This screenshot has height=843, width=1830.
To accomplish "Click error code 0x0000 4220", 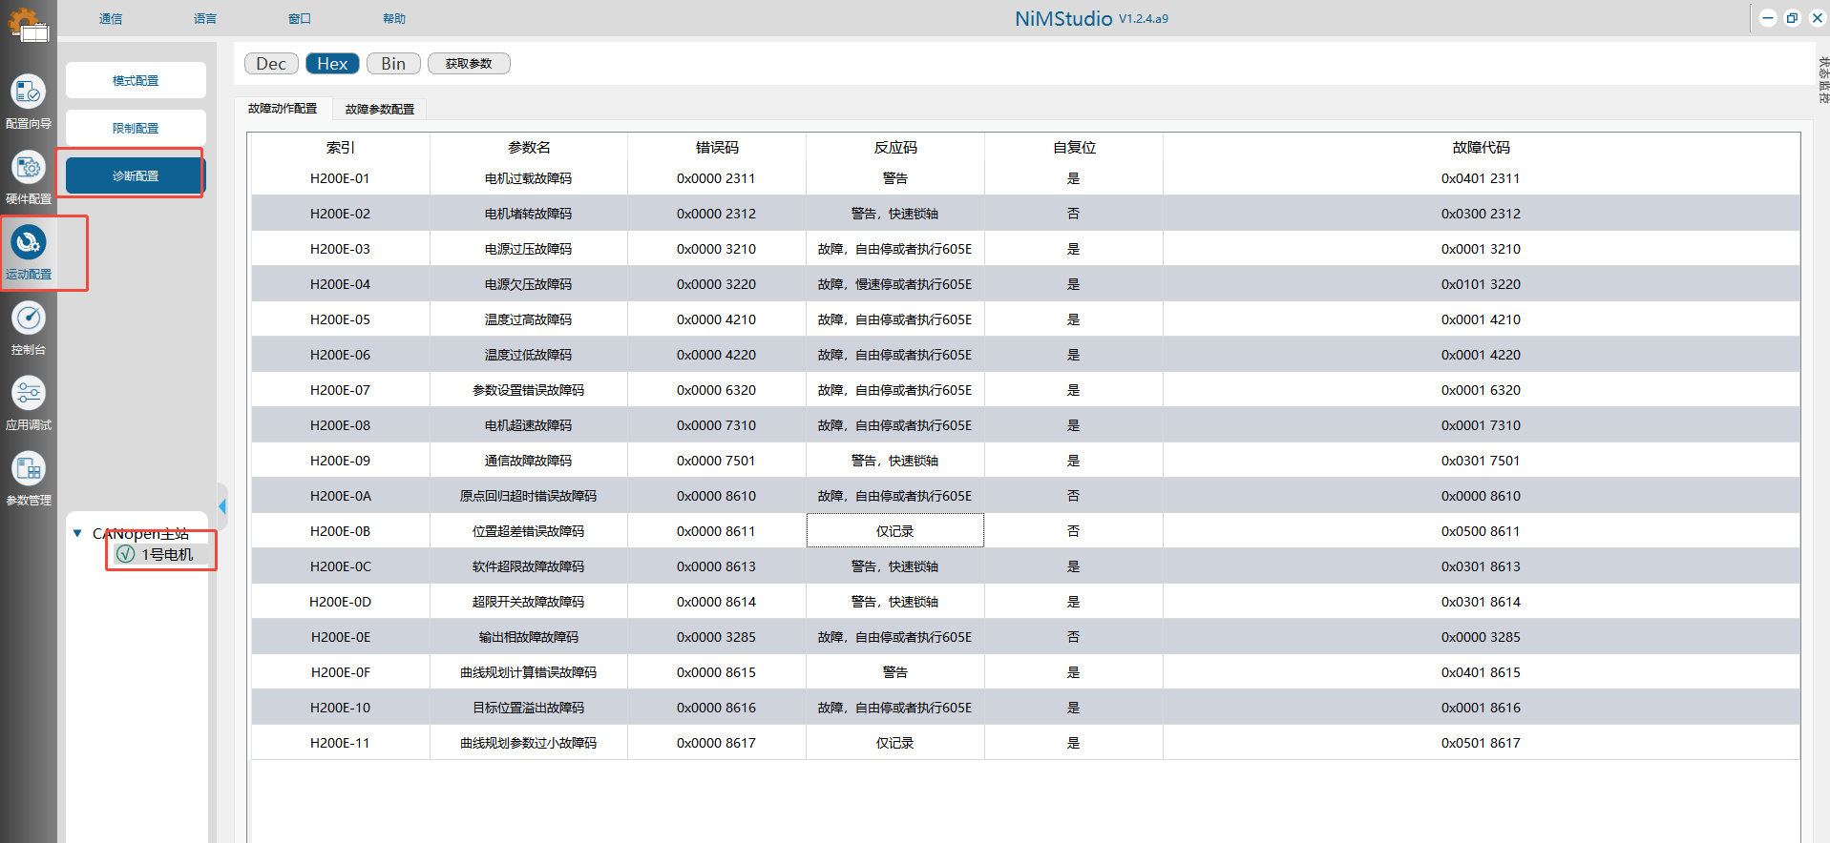I will [717, 354].
